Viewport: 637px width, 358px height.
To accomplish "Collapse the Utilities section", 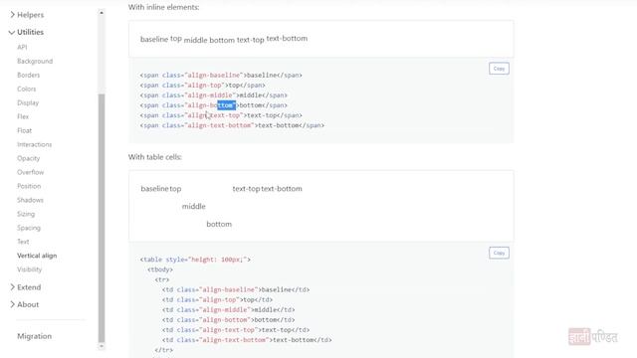I will (26, 32).
